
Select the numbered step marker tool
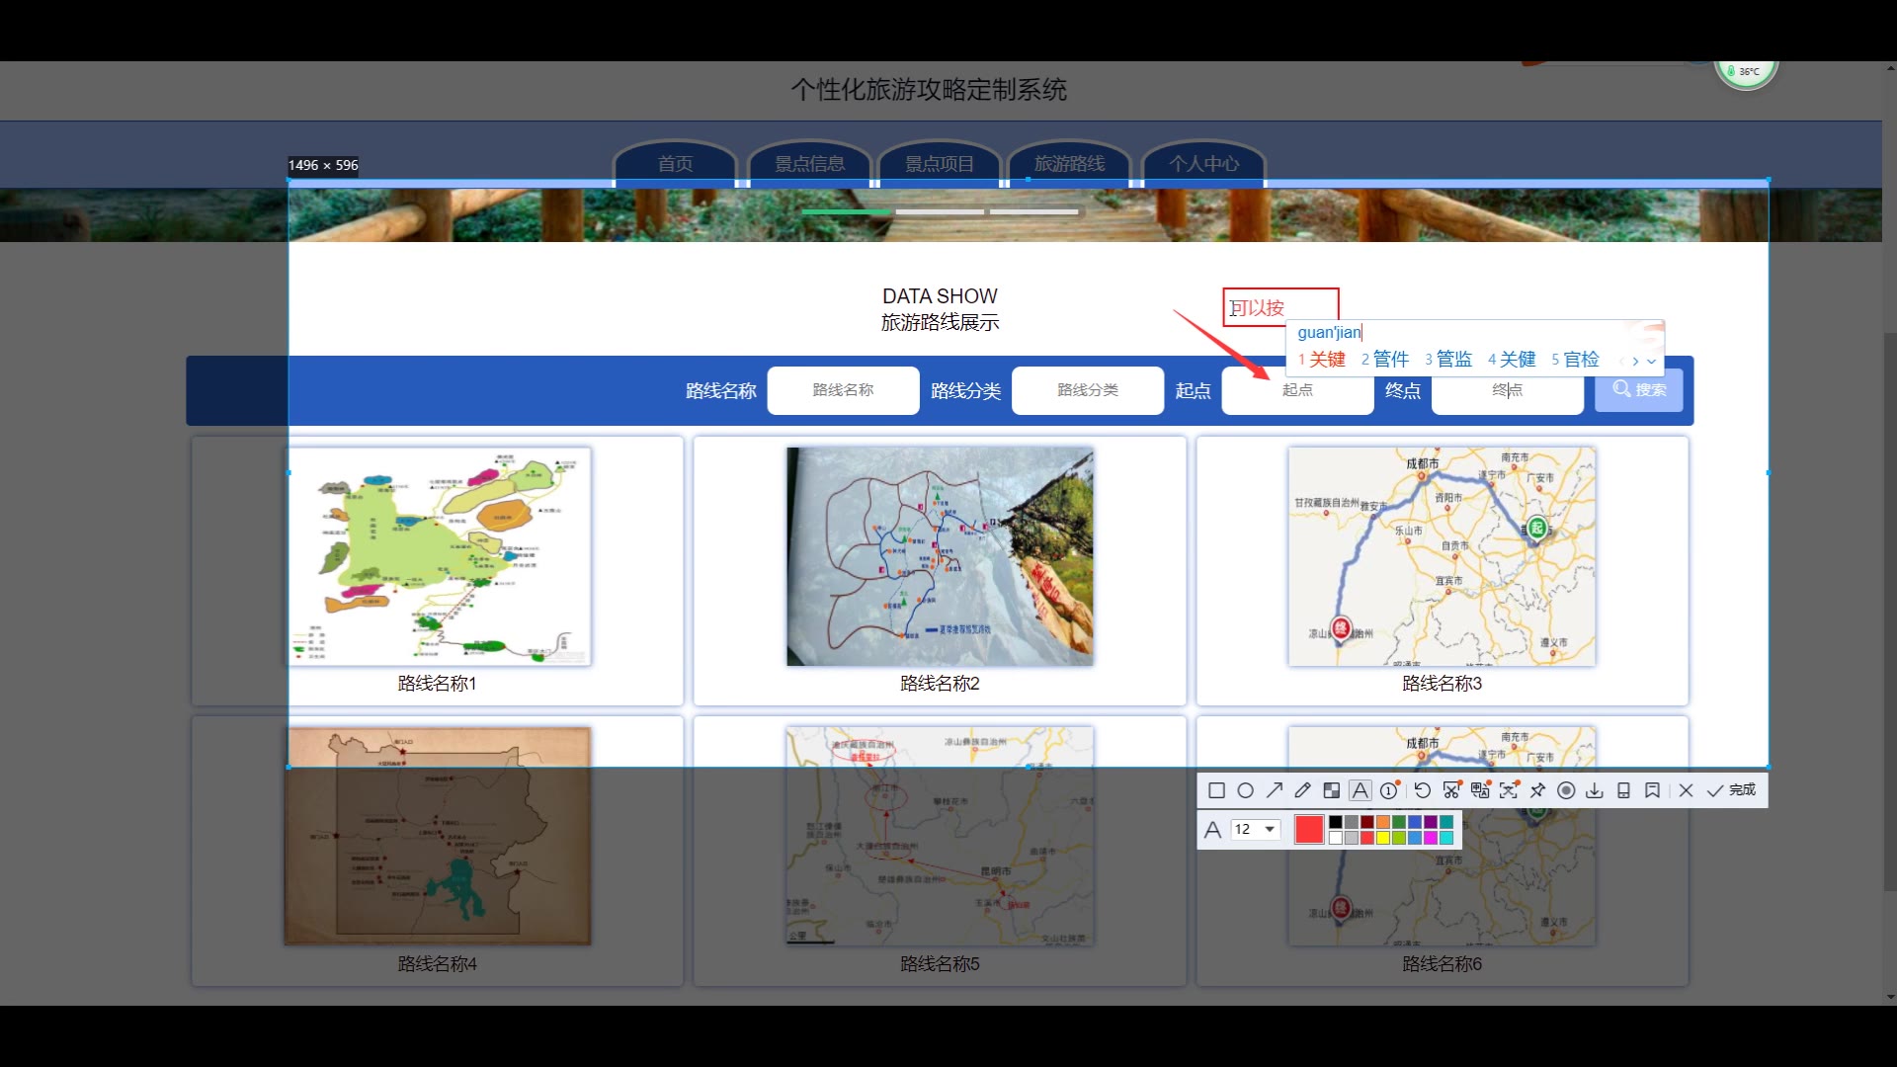[x=1390, y=790]
